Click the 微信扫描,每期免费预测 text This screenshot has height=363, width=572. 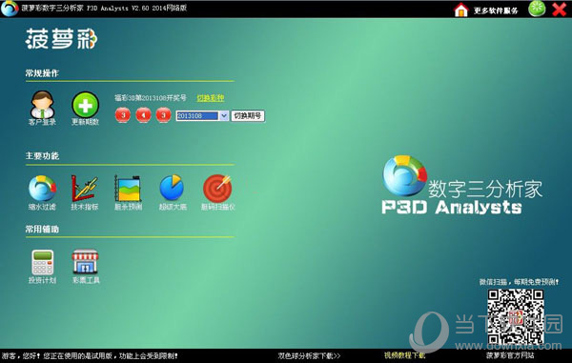coord(519,282)
